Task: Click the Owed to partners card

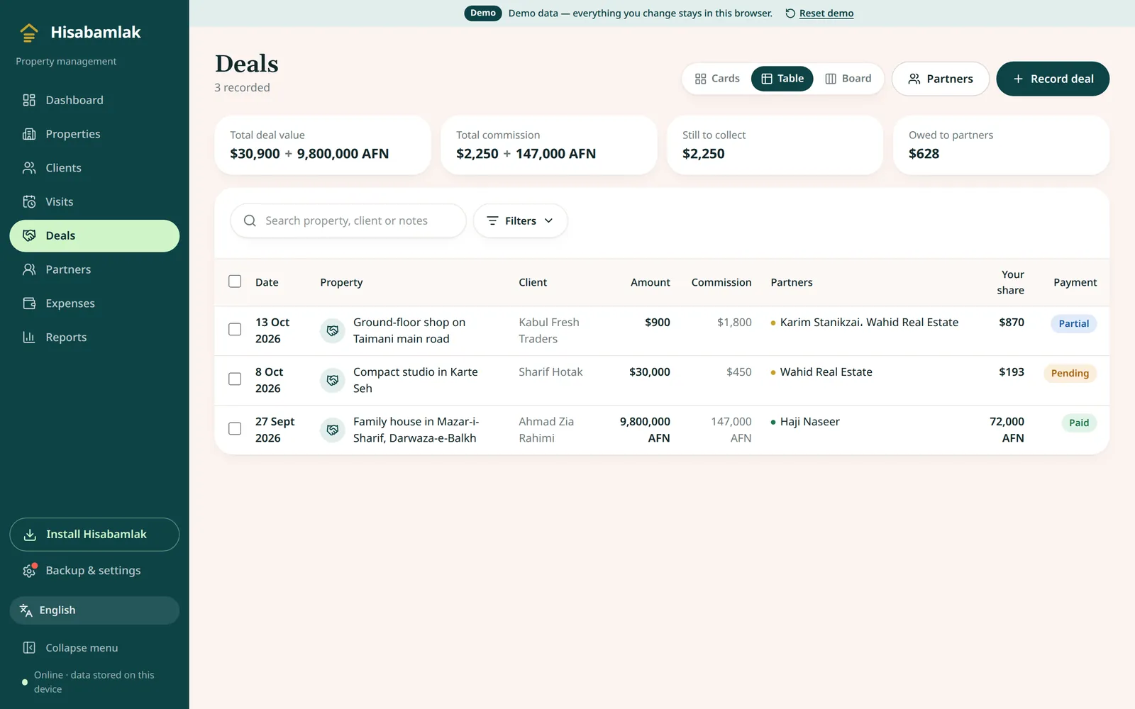Action: tap(1001, 145)
